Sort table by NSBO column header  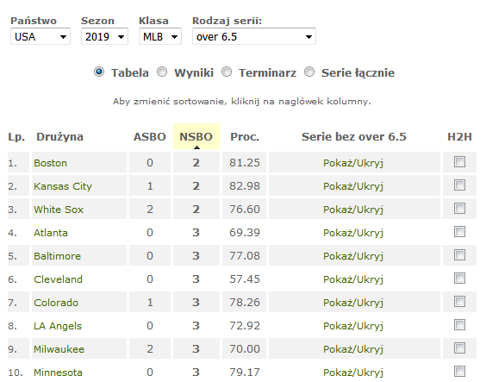click(196, 136)
